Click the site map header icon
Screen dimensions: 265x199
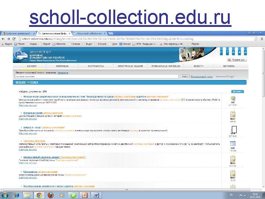pos(245,52)
